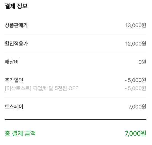Click the 13,000원 product price

point(136,25)
